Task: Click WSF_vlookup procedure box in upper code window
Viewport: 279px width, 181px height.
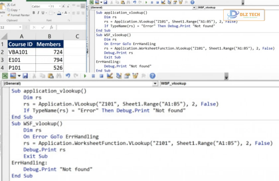Action: (x=238, y=8)
